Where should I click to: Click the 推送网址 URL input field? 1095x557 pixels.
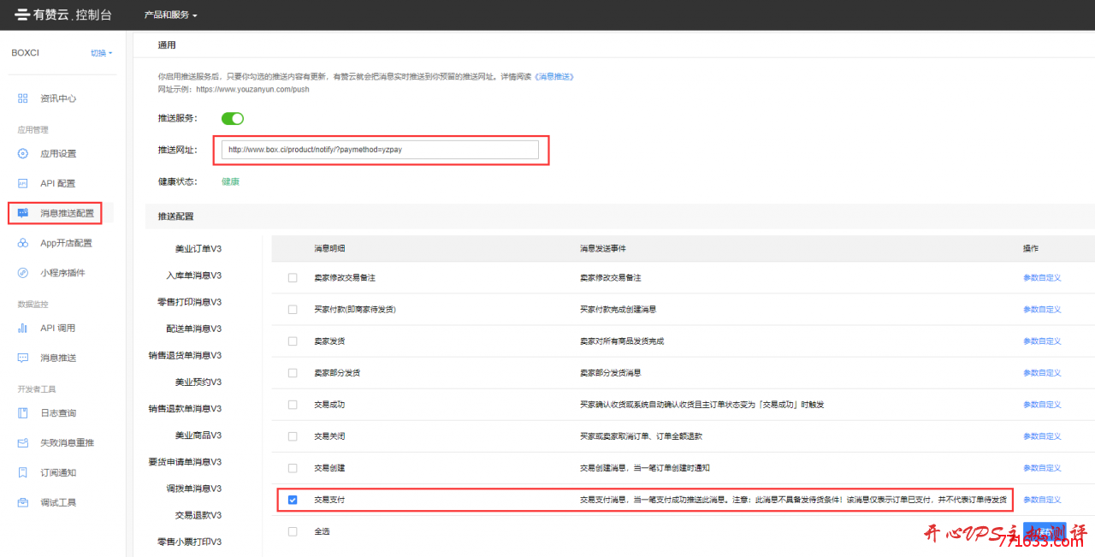(x=380, y=150)
